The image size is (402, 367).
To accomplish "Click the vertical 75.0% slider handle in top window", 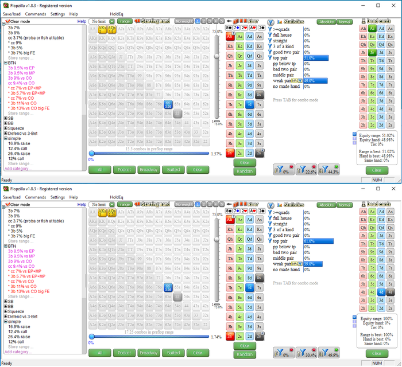I will point(217,56).
